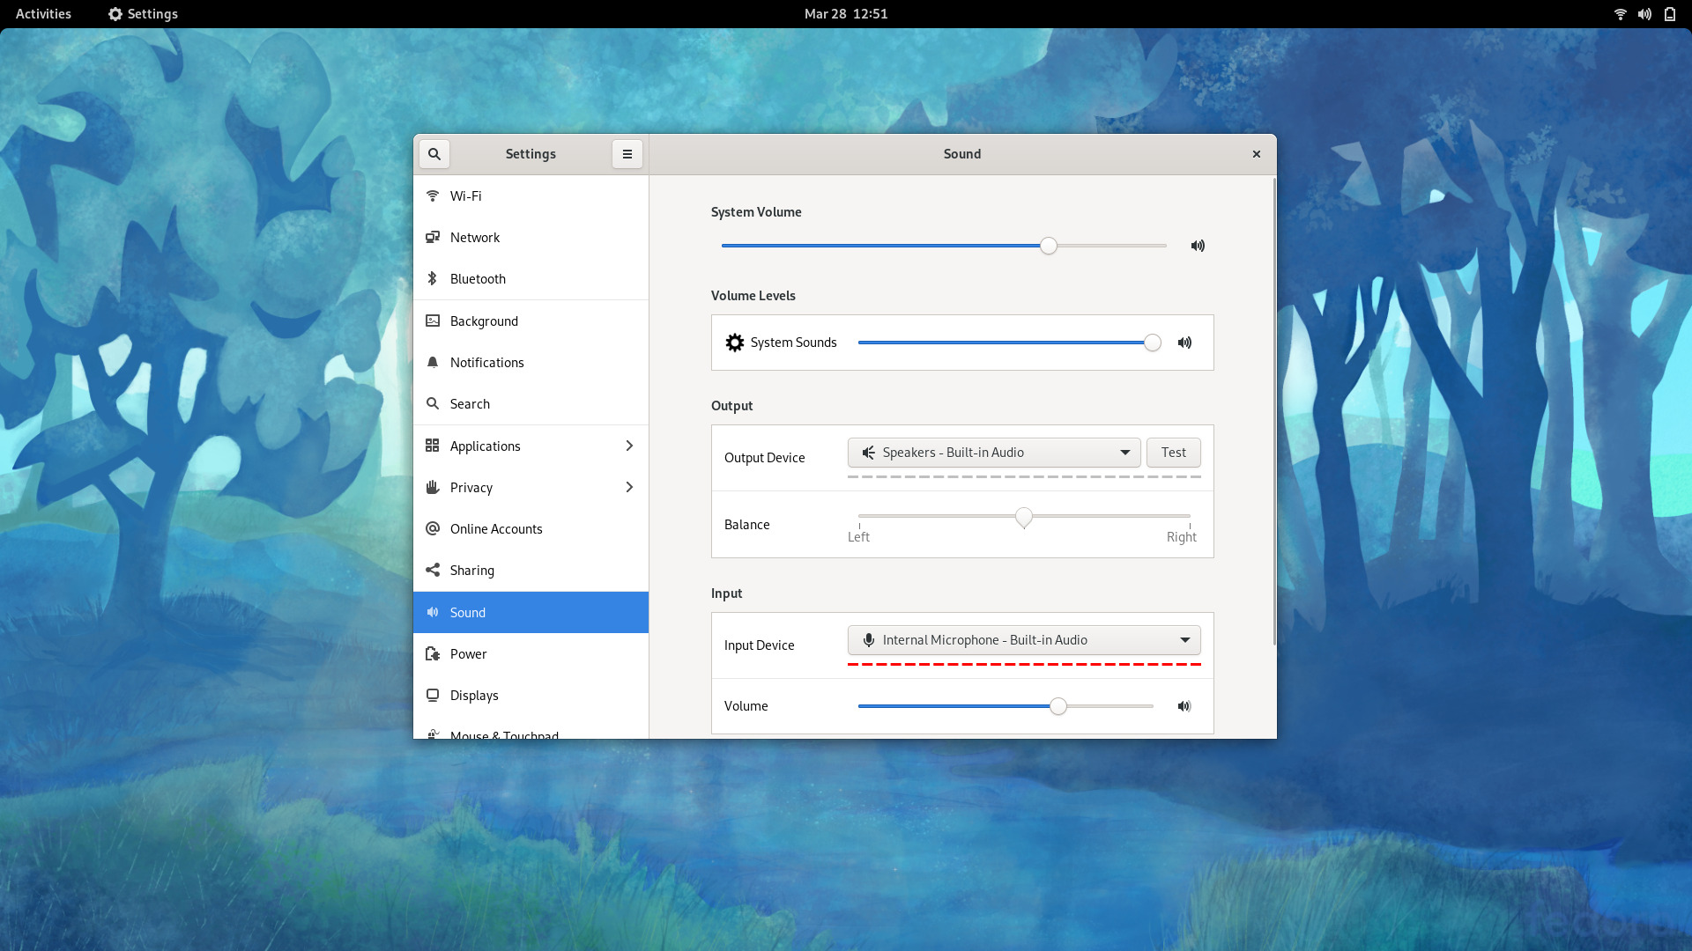Click the Test speakers button
Screen dimensions: 1692x951
coord(1173,453)
